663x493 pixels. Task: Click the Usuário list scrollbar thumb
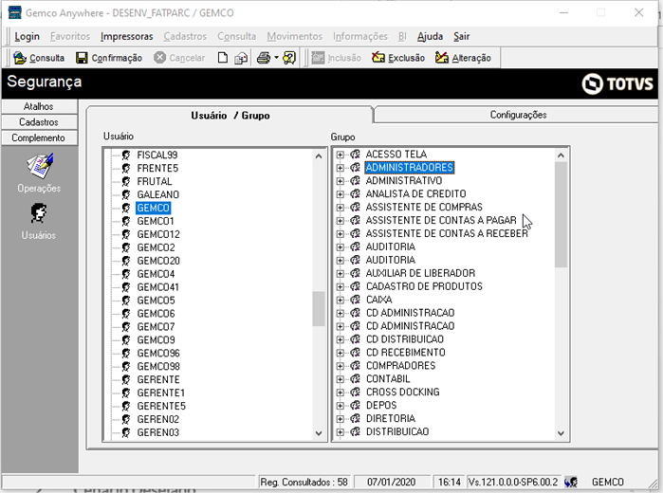pos(319,309)
